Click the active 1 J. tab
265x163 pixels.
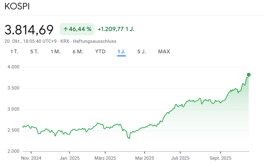(x=121, y=52)
